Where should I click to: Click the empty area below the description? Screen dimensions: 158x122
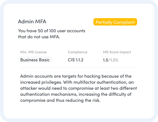point(79,110)
